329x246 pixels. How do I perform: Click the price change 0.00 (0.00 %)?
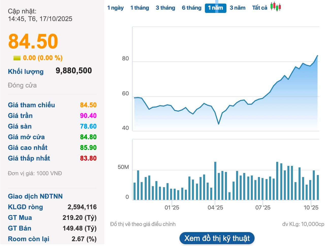43,58
